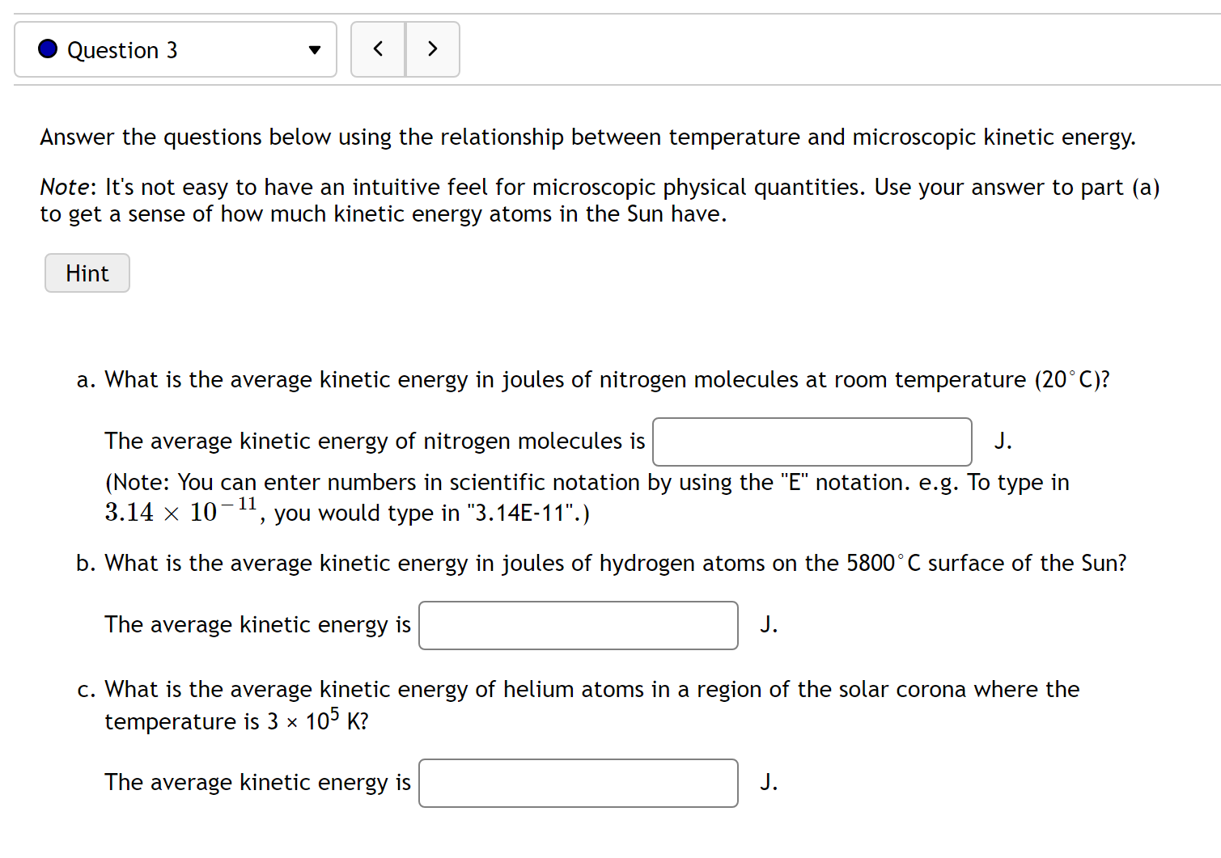1221x858 pixels.
Task: Click inside the part (b) answer field
Action: click(x=578, y=625)
